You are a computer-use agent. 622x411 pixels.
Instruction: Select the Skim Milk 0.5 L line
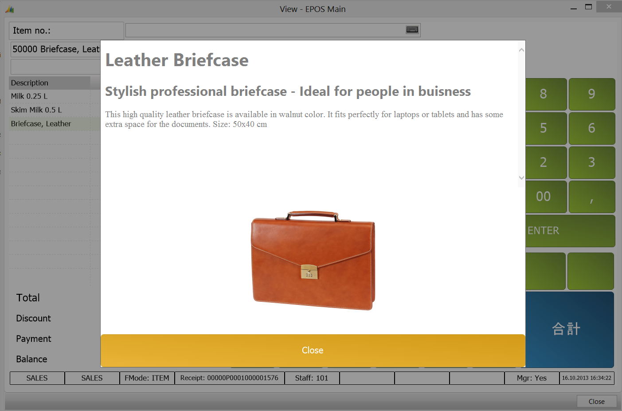pos(49,110)
